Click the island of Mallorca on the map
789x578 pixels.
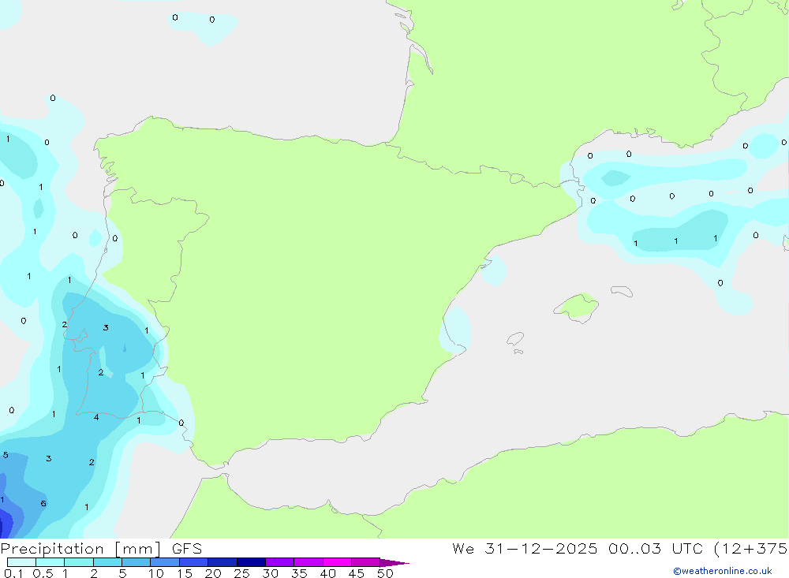(577, 307)
